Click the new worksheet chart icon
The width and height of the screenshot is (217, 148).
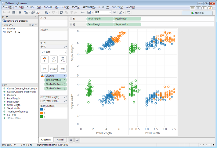26,12
